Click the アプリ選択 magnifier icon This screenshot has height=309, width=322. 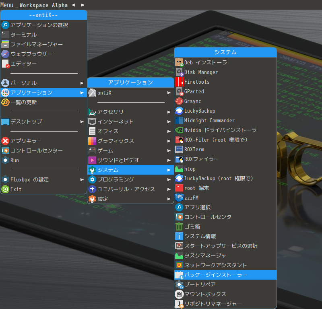(179, 207)
